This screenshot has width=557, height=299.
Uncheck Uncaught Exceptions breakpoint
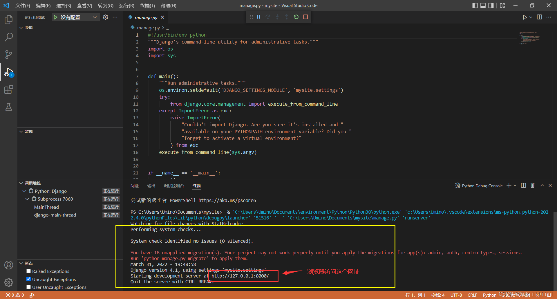click(x=28, y=279)
